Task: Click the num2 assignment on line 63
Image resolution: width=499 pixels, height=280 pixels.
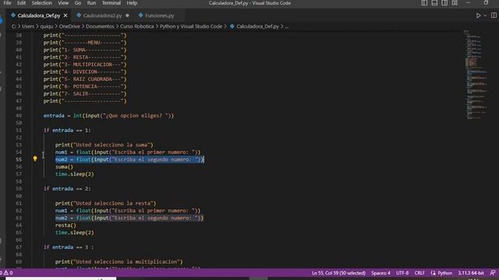Action: (x=129, y=218)
